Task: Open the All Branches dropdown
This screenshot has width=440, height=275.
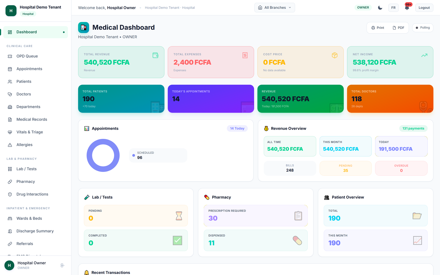Action: [275, 8]
